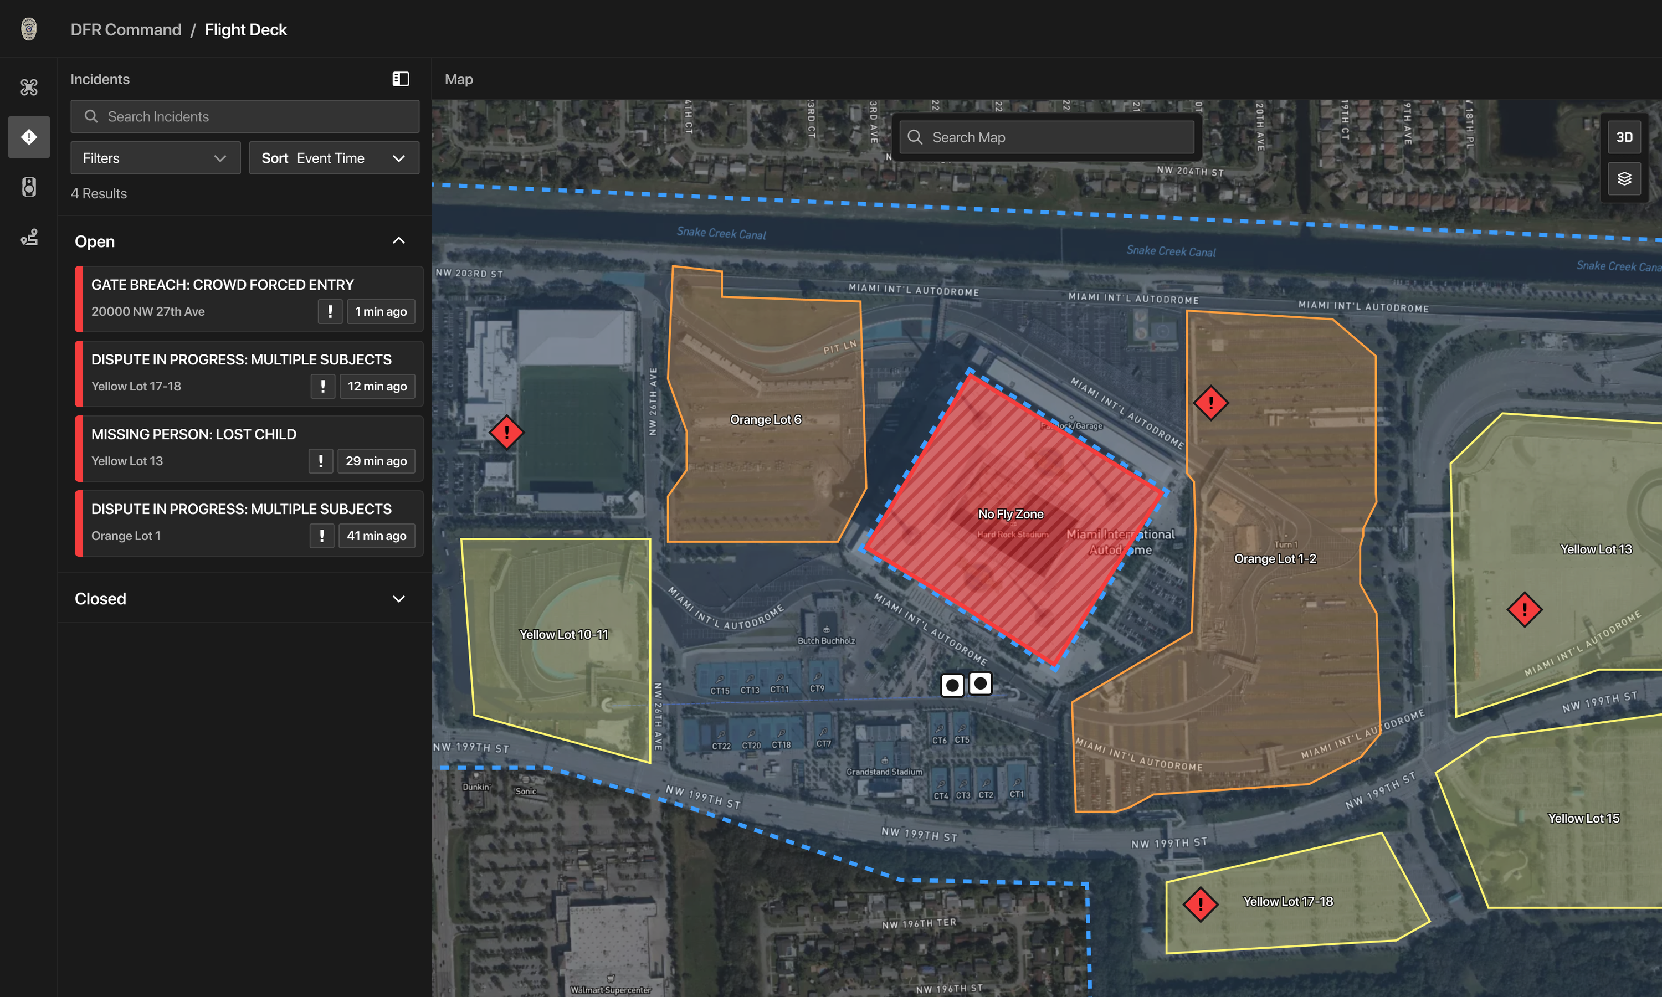Click right drone dock marker on map

(x=981, y=683)
